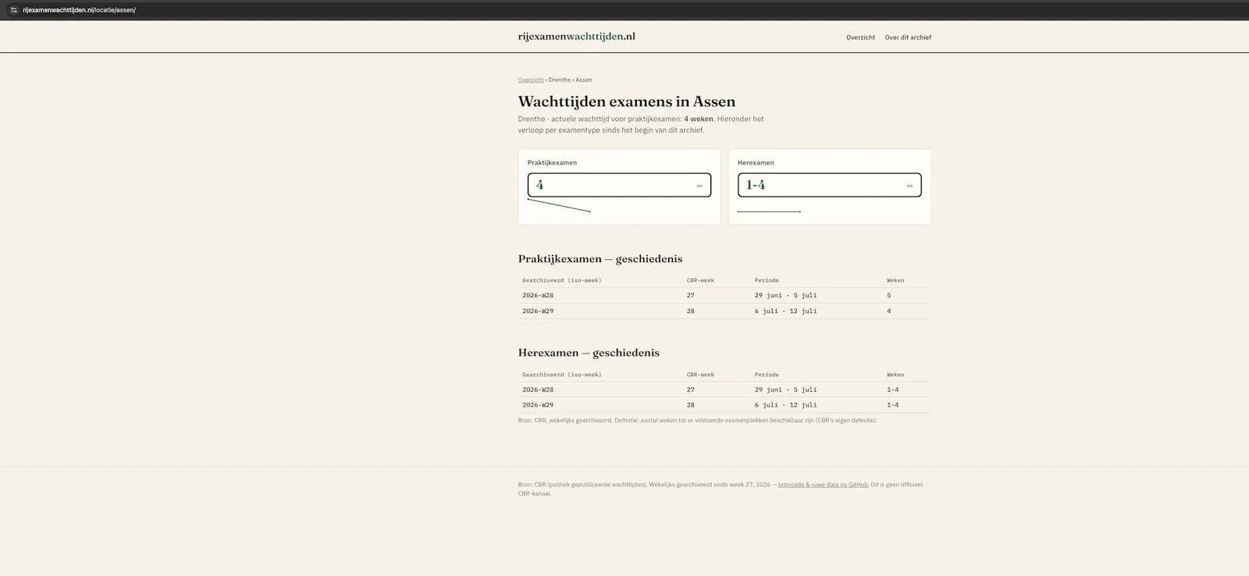Go to Overzicht in the top navigation
Viewport: 1249px width, 576px height.
[860, 37]
